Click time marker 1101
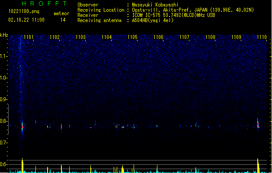The image size is (272, 173). 29,37
